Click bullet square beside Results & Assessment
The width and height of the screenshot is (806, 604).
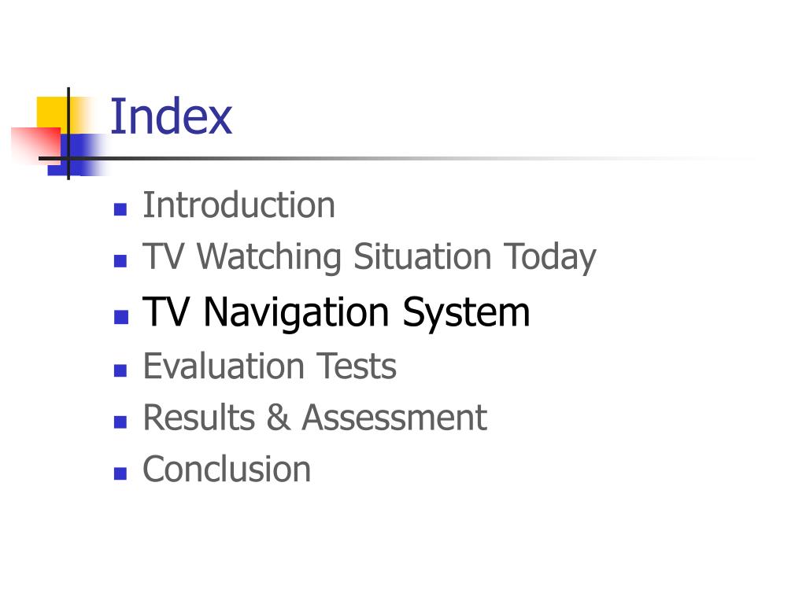pyautogui.click(x=120, y=422)
